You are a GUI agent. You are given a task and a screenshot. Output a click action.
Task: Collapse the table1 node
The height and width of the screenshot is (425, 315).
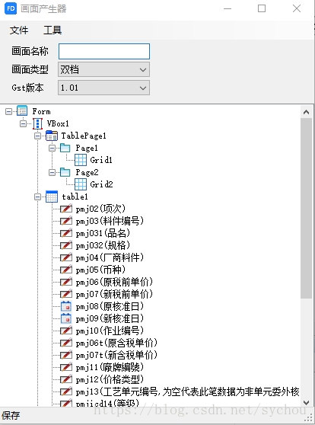click(x=37, y=197)
